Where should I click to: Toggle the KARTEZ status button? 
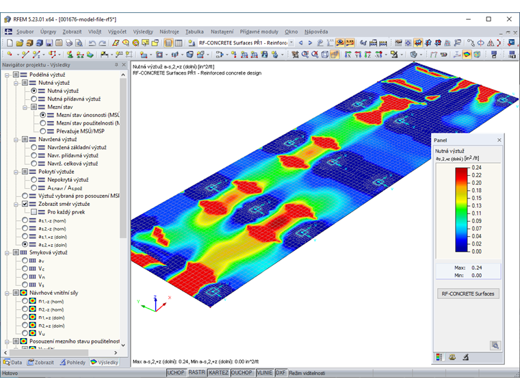click(x=218, y=373)
